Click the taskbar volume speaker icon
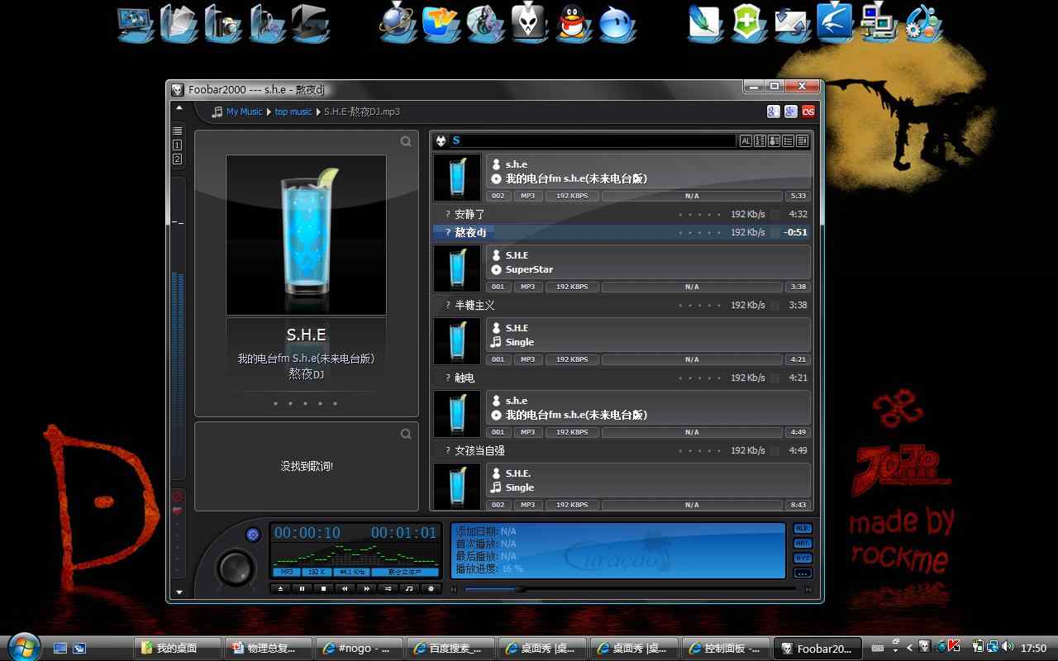This screenshot has width=1058, height=661. (x=1008, y=647)
